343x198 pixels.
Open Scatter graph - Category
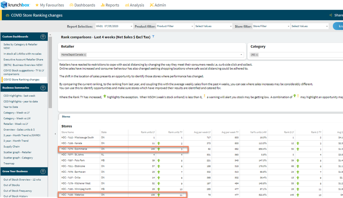pyautogui.click(x=18, y=158)
